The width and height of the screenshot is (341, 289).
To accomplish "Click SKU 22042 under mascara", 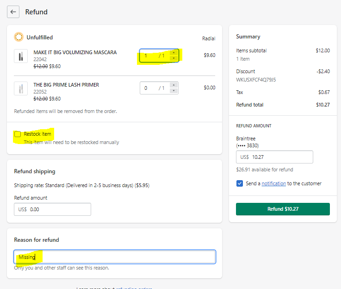I will pos(40,59).
